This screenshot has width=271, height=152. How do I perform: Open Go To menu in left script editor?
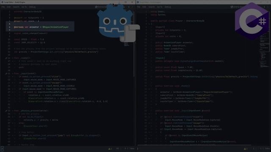(24, 7)
